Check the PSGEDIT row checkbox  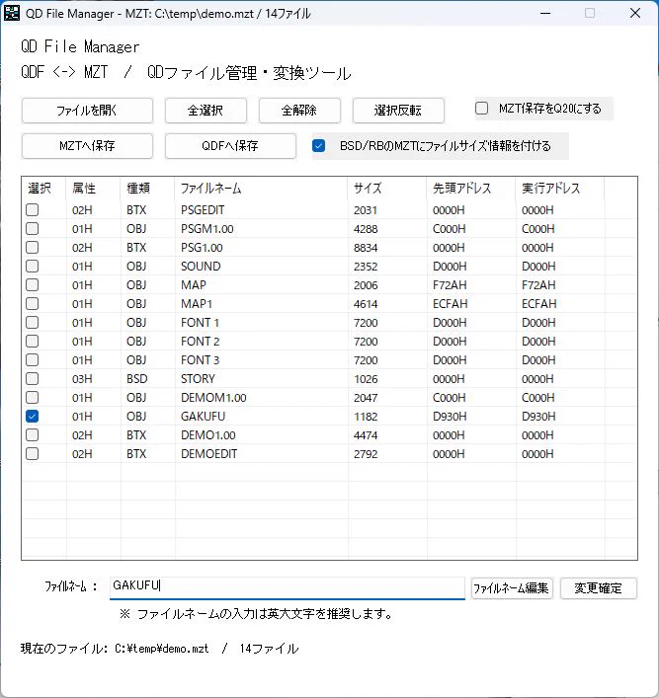32,209
